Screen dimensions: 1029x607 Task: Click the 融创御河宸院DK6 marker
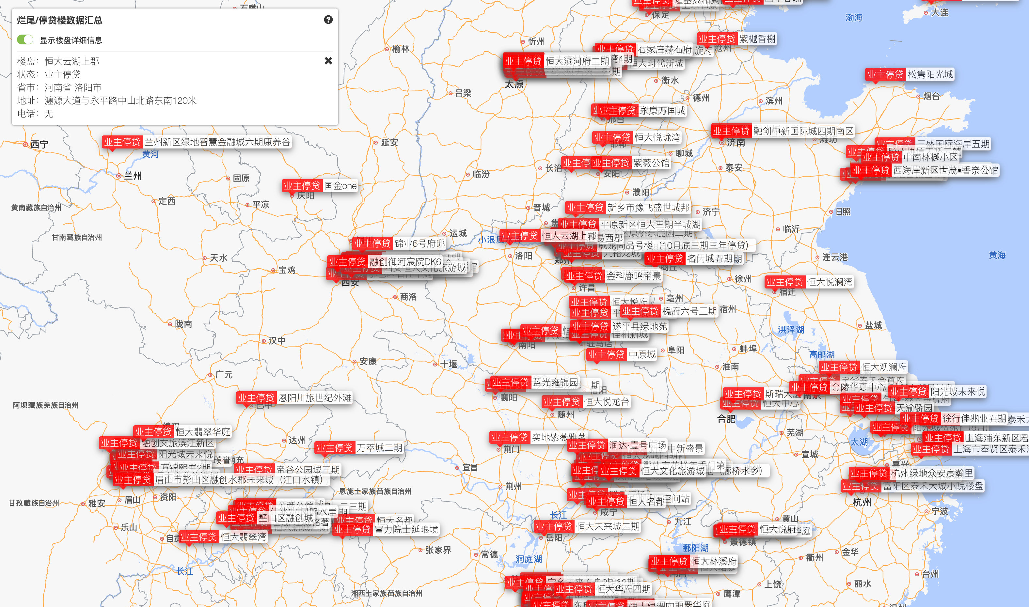(x=385, y=261)
